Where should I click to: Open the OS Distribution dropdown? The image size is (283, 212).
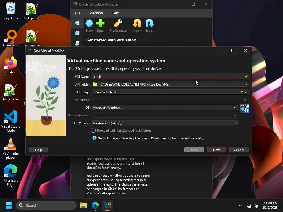pyautogui.click(x=165, y=115)
